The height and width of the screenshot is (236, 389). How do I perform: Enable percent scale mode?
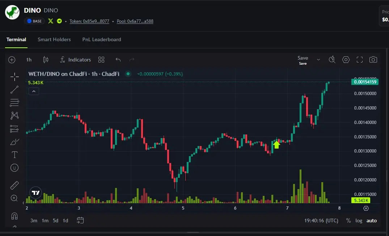[348, 220]
